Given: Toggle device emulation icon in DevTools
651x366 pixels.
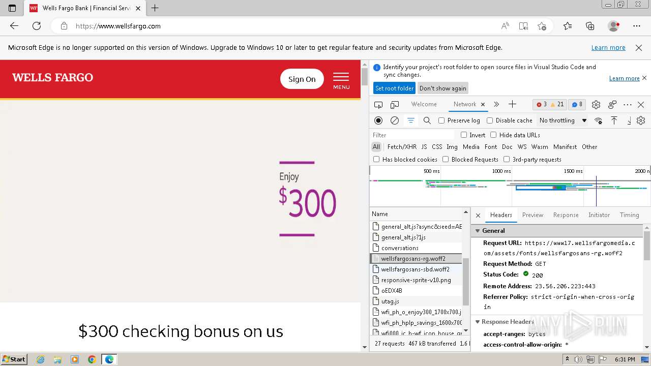Looking at the screenshot, I should [x=395, y=105].
